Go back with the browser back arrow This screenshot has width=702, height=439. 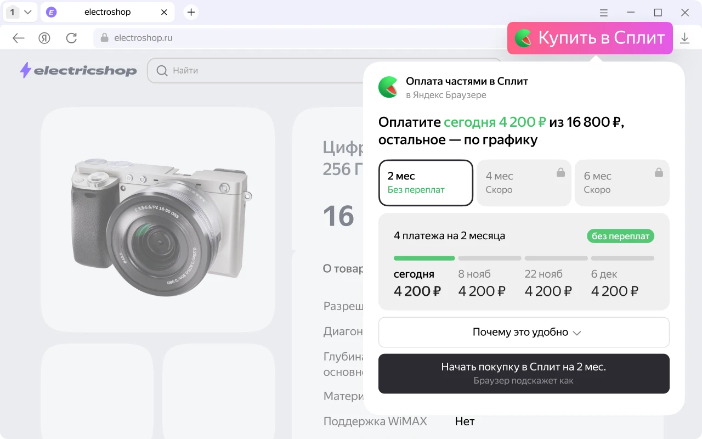point(19,38)
